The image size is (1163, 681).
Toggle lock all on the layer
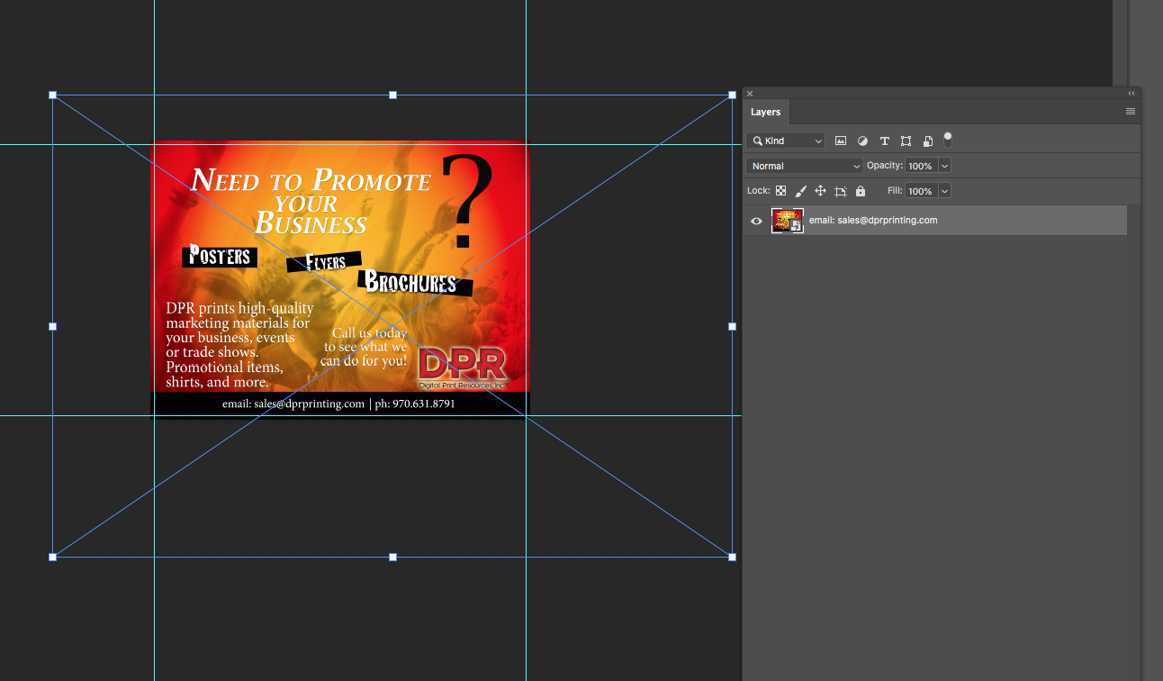pyautogui.click(x=861, y=191)
